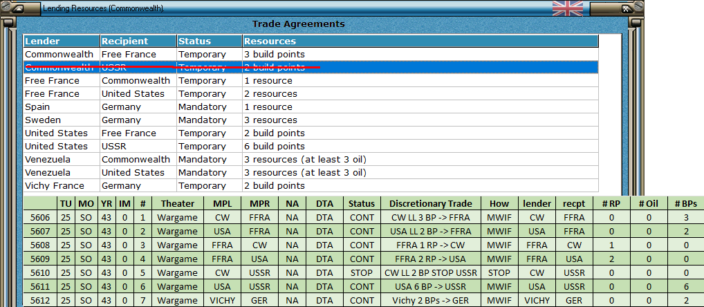Screen dimensions: 704x307
Task: Select the highlighted Commonwealth to USSR agreement row
Action: (311, 67)
